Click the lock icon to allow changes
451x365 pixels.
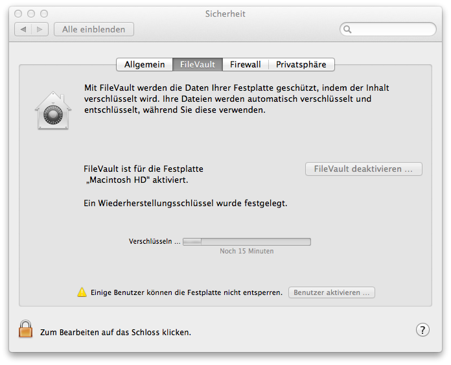point(25,329)
